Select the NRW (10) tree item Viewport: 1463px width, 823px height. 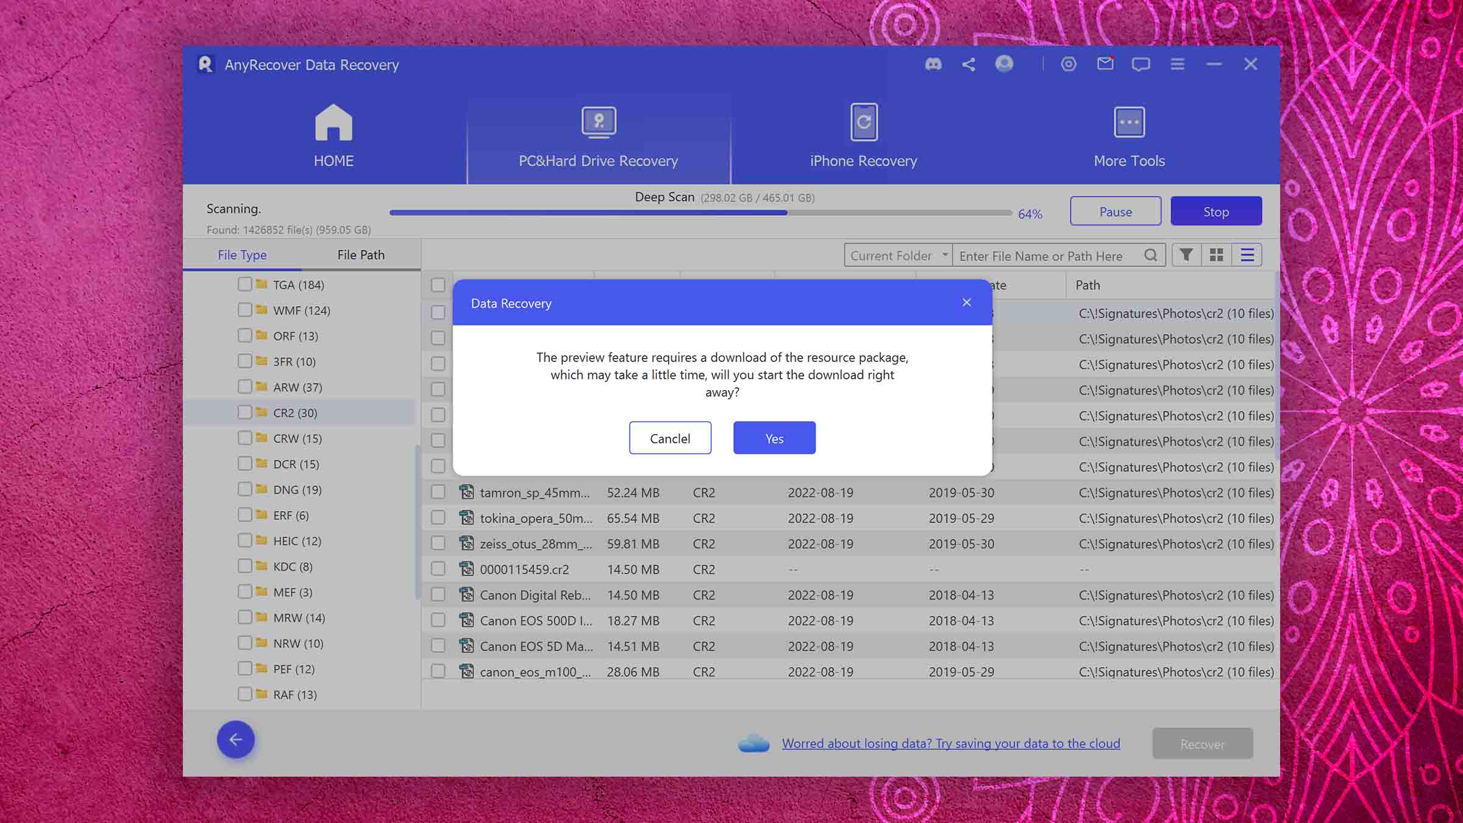pyautogui.click(x=298, y=643)
